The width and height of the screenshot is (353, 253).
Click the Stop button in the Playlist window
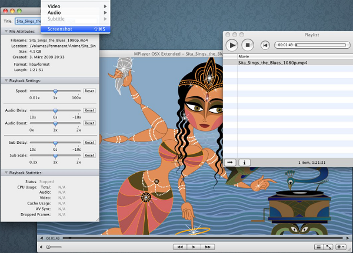[248, 45]
